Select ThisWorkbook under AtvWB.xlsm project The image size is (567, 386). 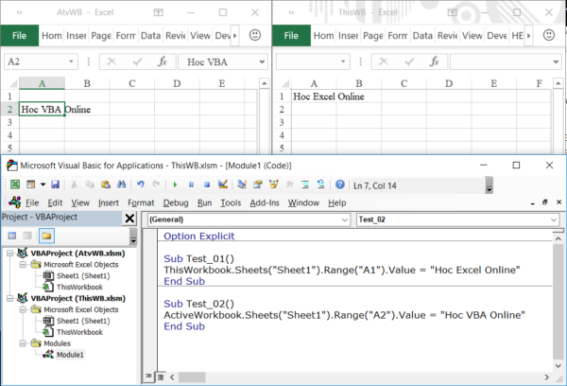(79, 288)
